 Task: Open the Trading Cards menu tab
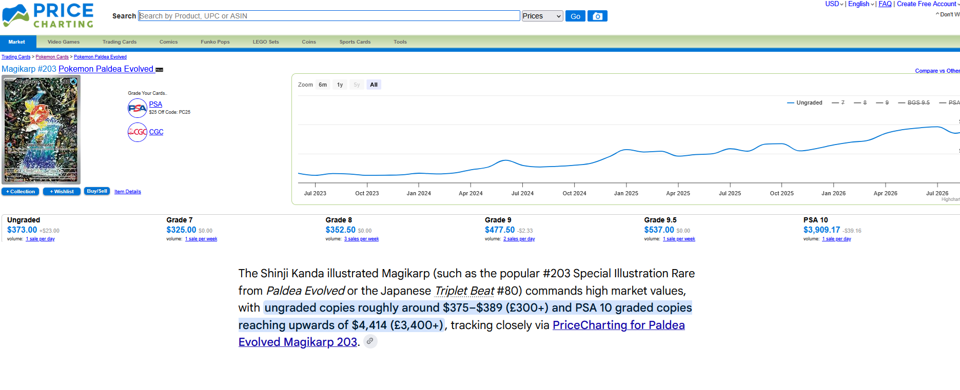click(120, 42)
